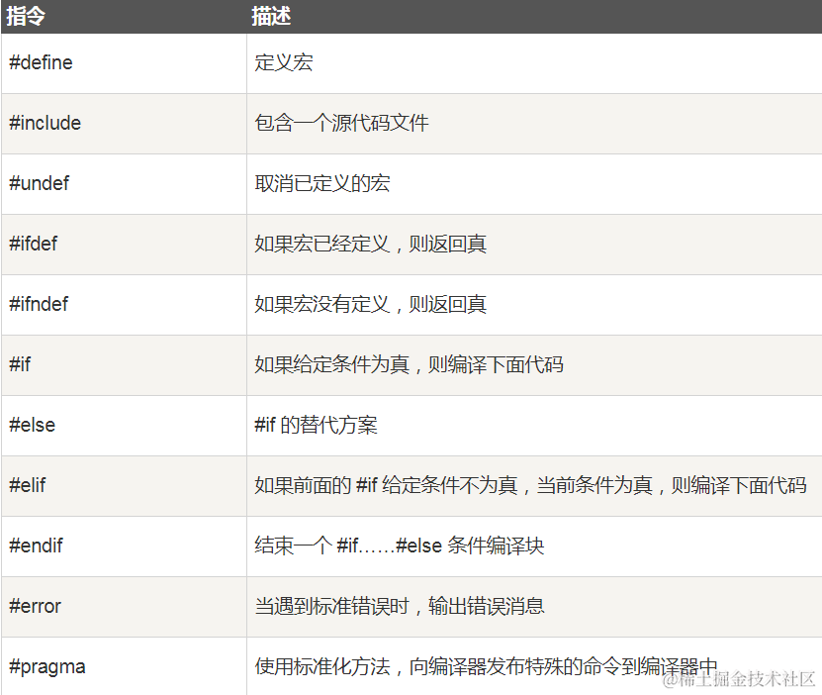Click the 取消已定义的宏 description
This screenshot has width=822, height=695.
pyautogui.click(x=322, y=183)
